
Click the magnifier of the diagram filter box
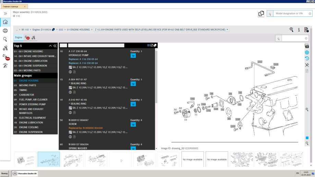[278, 39]
